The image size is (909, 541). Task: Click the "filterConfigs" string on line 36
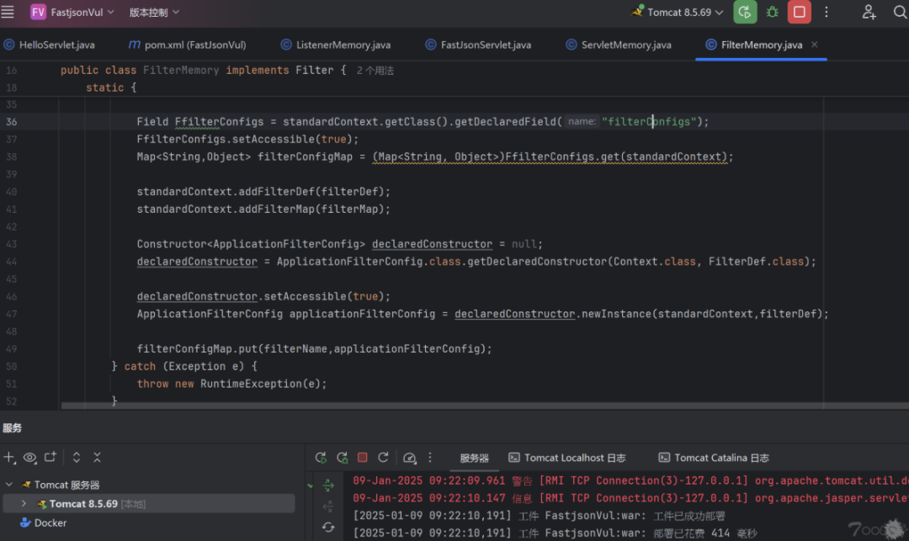tap(649, 122)
